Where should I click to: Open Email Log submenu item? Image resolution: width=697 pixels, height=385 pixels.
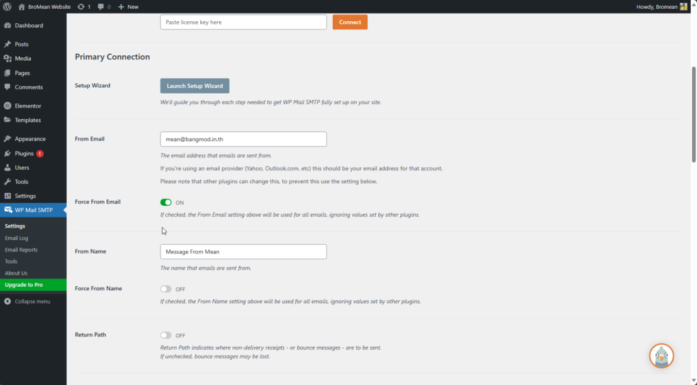(16, 238)
